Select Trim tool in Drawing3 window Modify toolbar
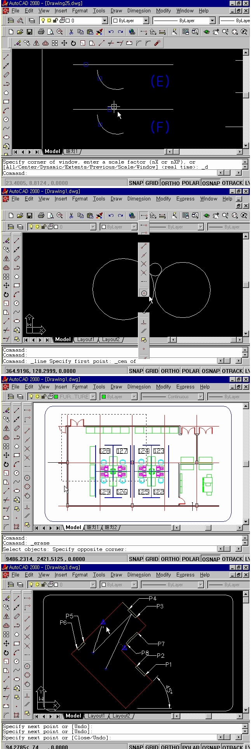Viewport: 251px width, 749px height. (x=6, y=688)
